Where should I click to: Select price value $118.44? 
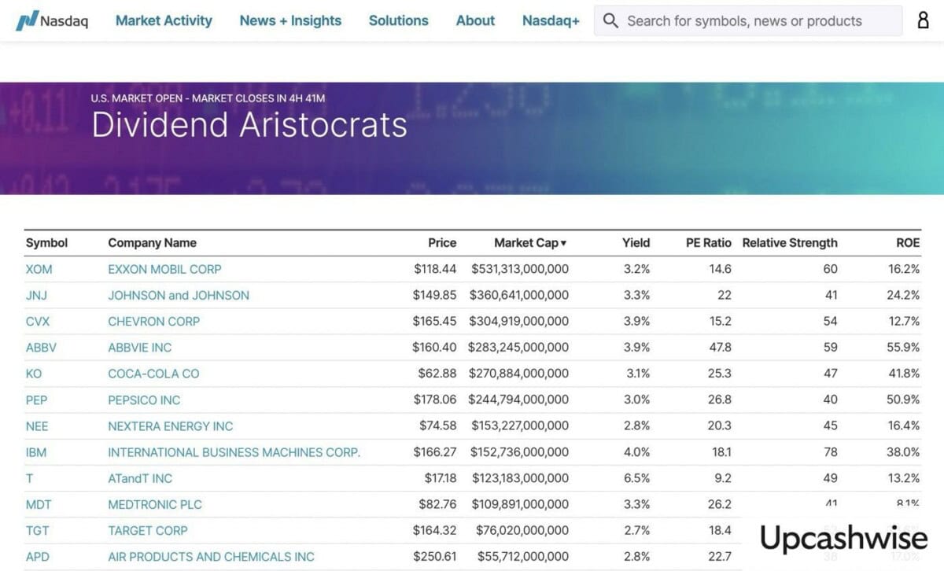pyautogui.click(x=435, y=269)
